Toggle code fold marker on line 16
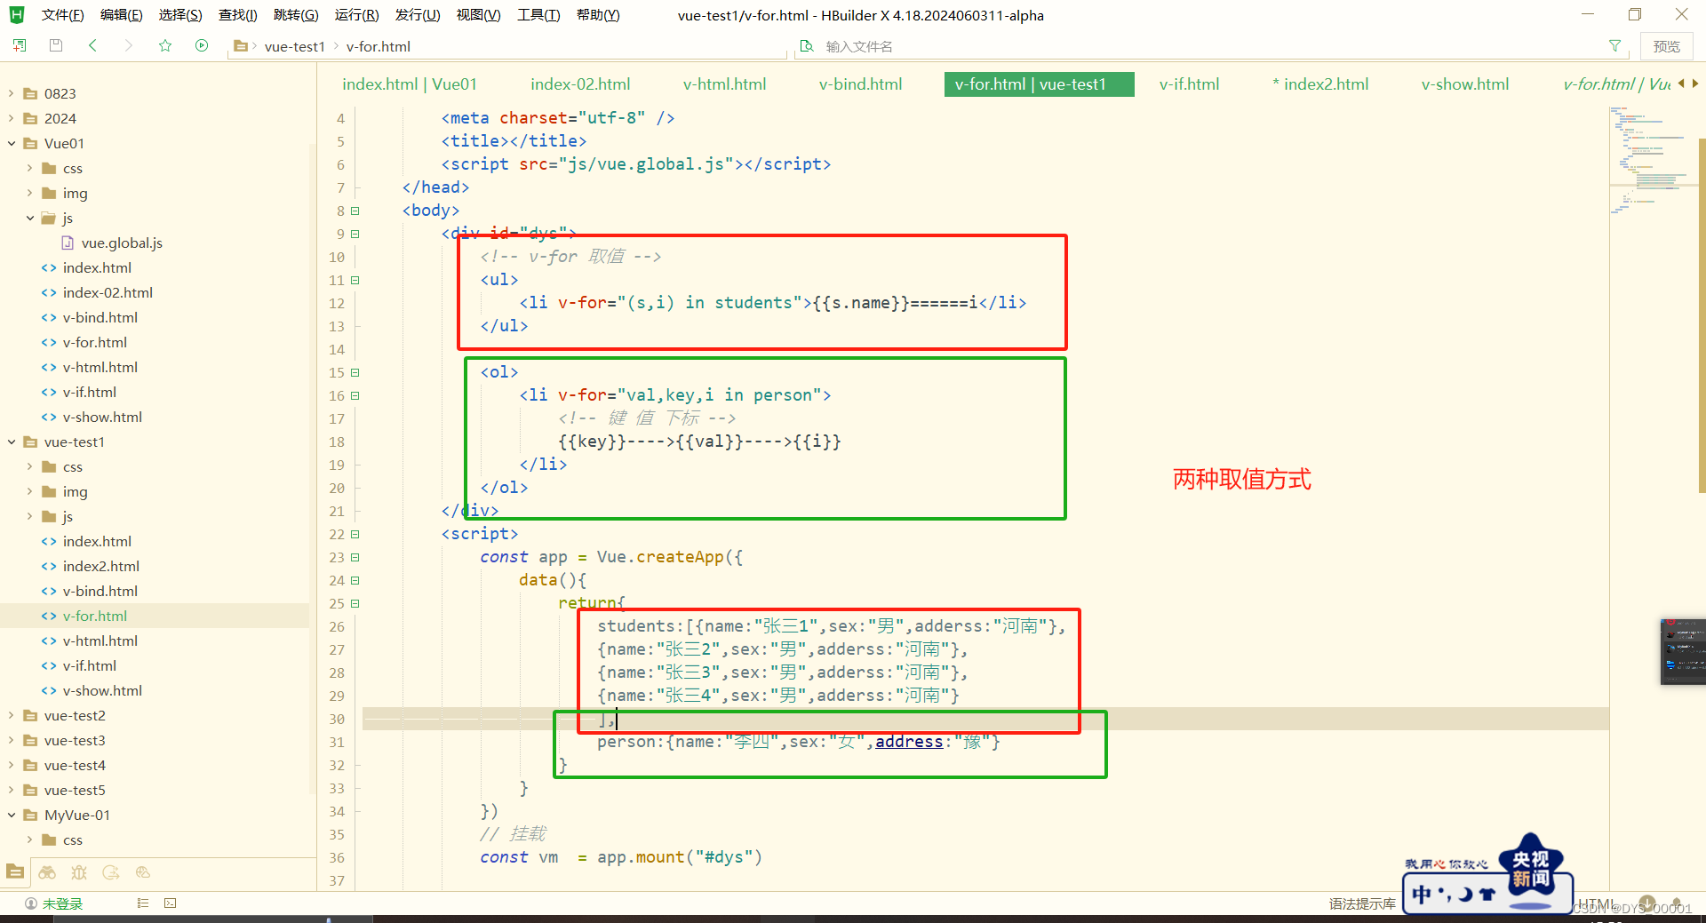The width and height of the screenshot is (1706, 923). [355, 395]
